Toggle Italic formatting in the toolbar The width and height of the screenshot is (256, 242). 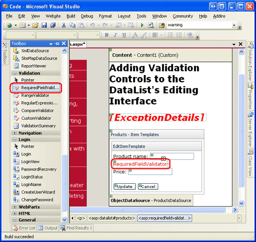coord(115,35)
